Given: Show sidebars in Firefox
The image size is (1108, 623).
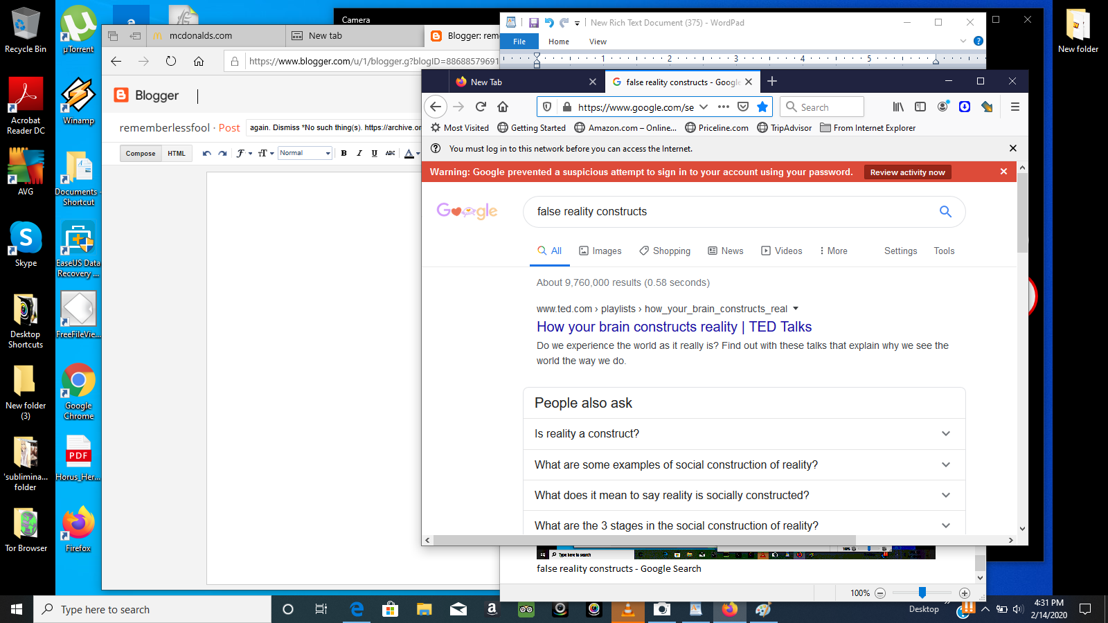Looking at the screenshot, I should (x=920, y=107).
